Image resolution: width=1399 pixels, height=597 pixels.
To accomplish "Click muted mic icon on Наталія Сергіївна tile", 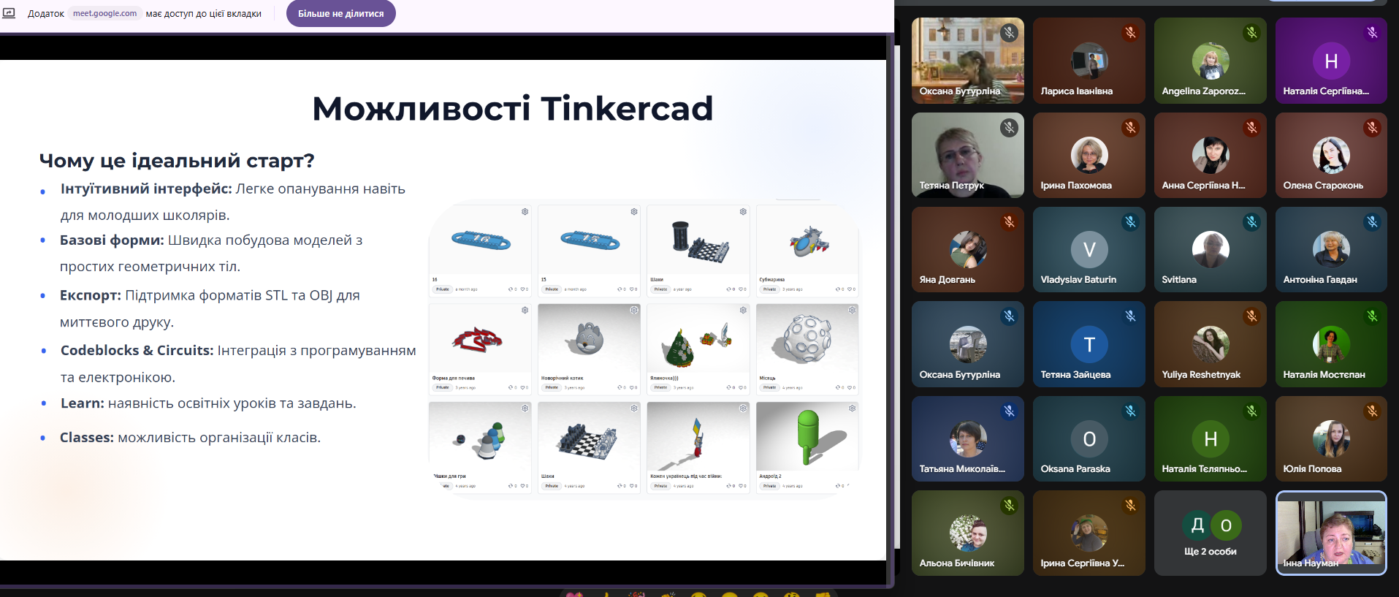I will click(1372, 33).
